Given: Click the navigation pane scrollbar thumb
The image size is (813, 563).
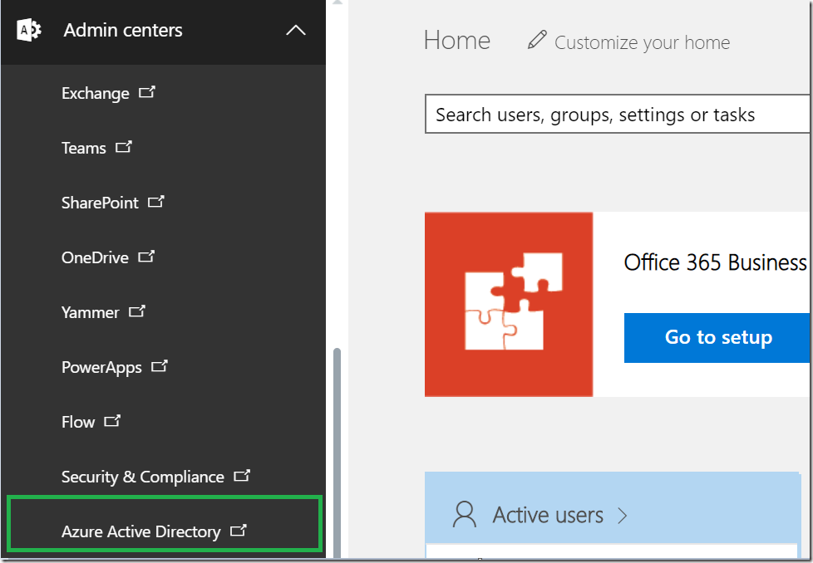Looking at the screenshot, I should click(x=337, y=453).
